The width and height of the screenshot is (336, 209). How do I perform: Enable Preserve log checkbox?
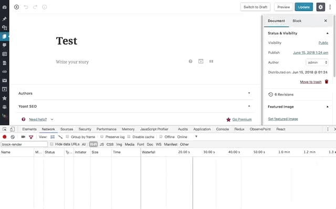coord(102,137)
